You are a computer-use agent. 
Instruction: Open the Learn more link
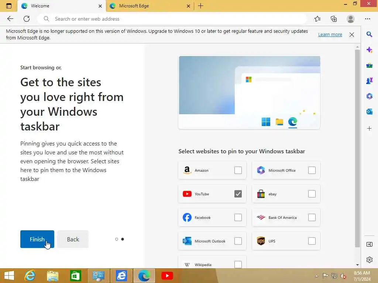[330, 34]
